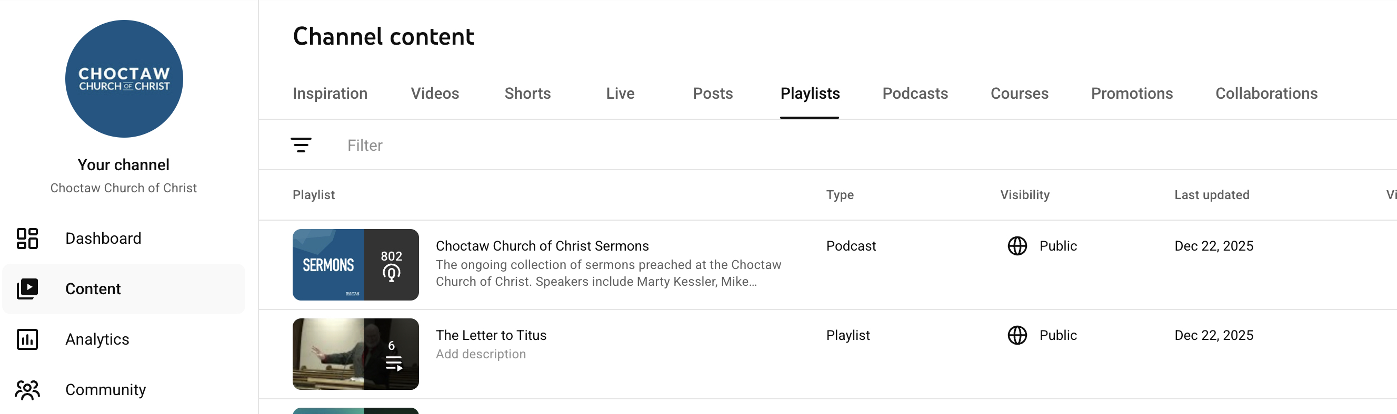
Task: Click the Choctaw Church channel avatar
Action: (x=124, y=79)
